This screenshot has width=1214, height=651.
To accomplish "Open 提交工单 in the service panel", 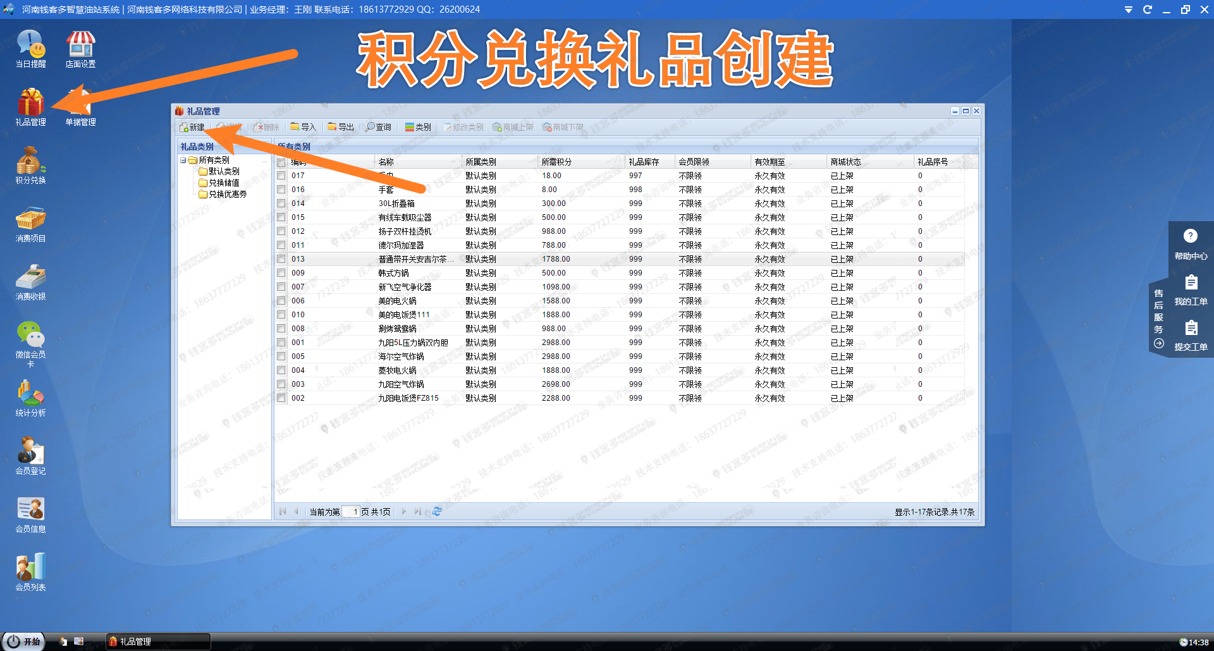I will click(1191, 336).
